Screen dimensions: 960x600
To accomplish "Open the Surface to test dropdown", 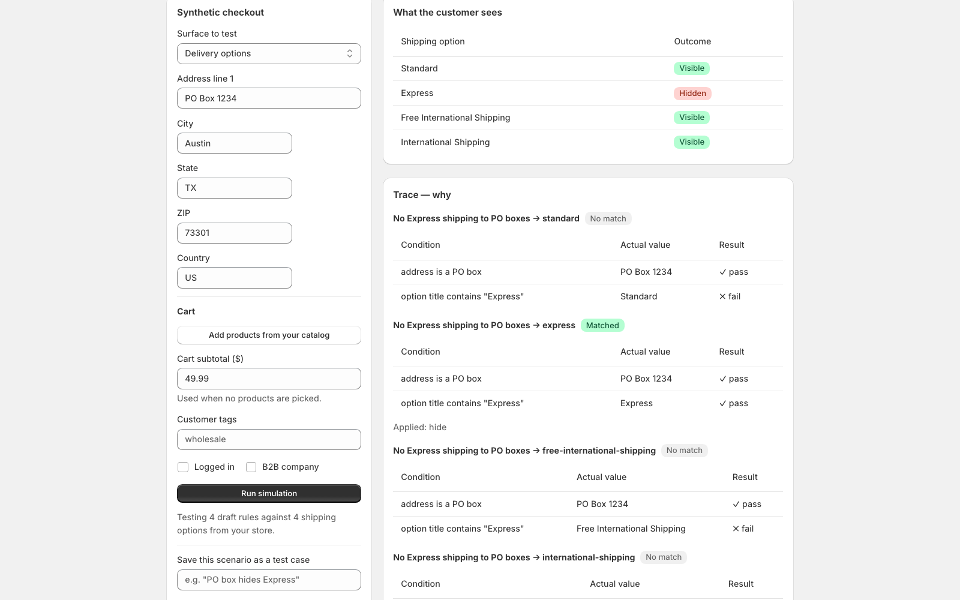I will [269, 53].
